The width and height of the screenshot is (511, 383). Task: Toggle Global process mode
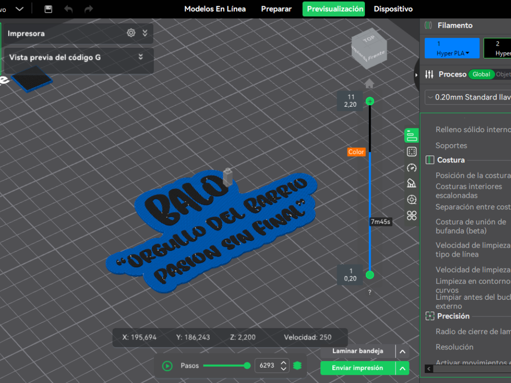click(481, 74)
